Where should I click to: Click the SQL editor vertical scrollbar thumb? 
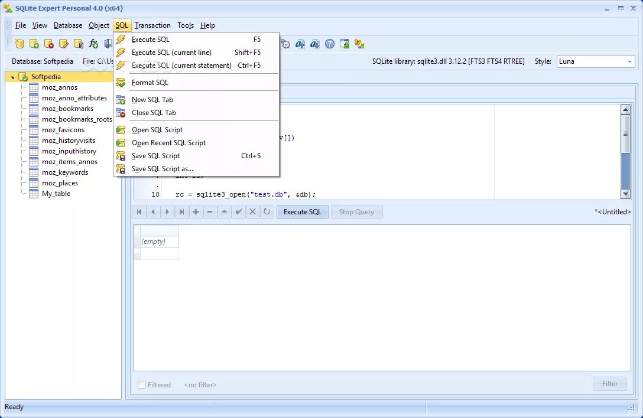pos(625,134)
